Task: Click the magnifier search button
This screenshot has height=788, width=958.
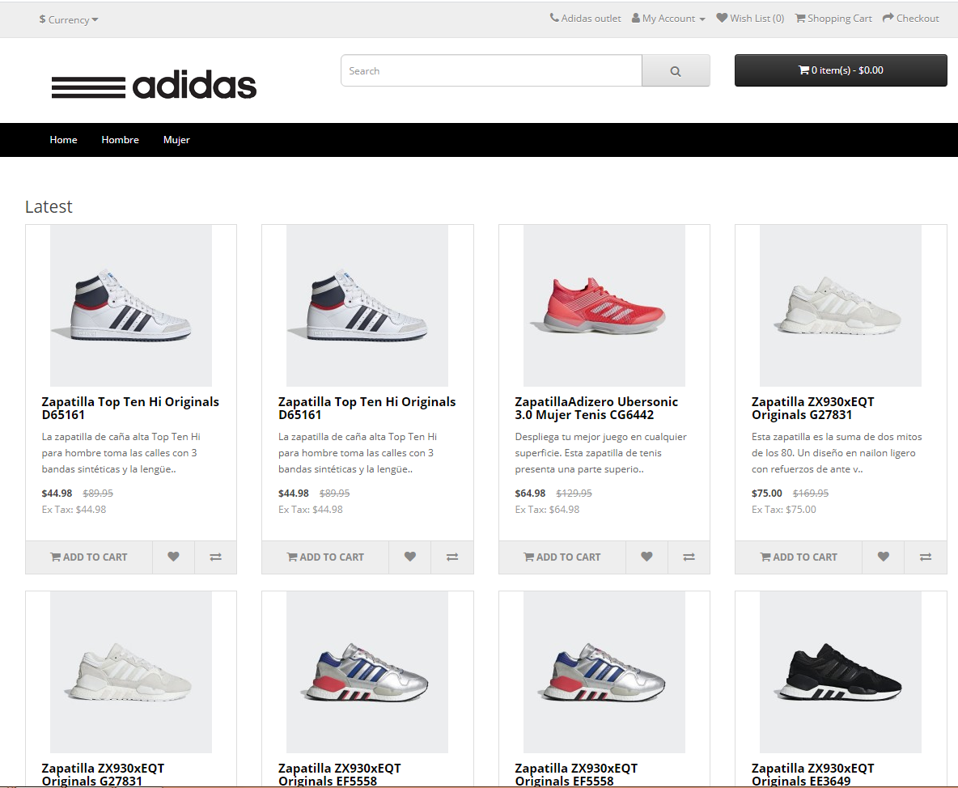Action: pyautogui.click(x=676, y=71)
